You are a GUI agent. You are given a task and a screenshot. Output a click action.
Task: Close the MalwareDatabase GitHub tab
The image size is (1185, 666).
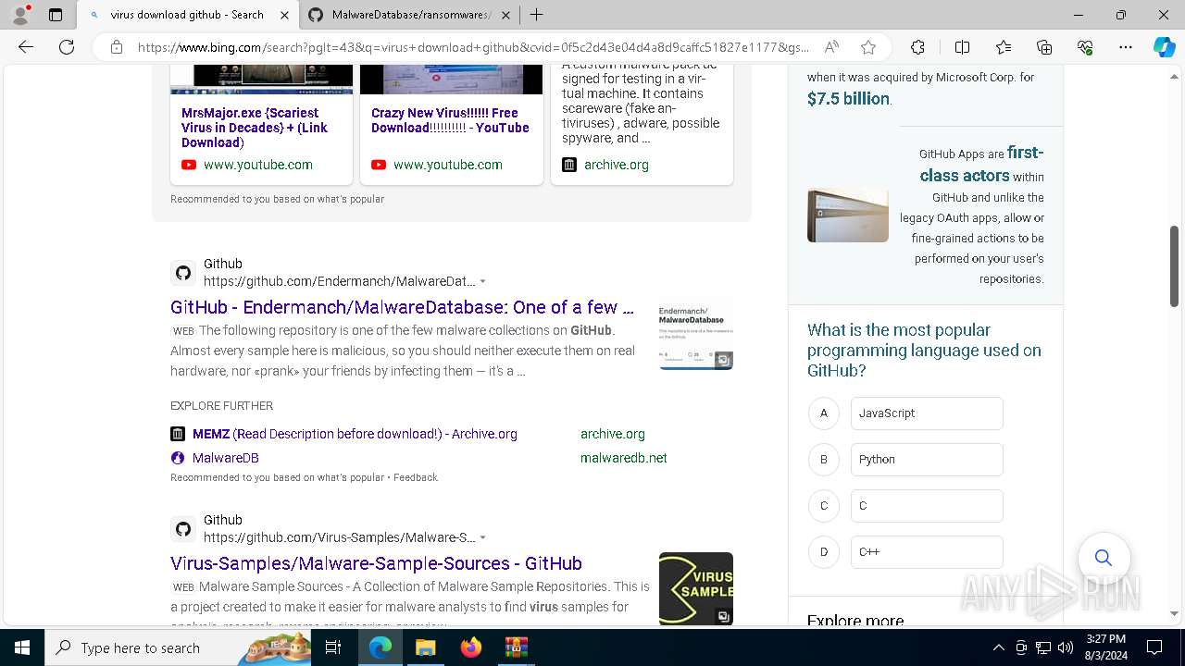507,15
